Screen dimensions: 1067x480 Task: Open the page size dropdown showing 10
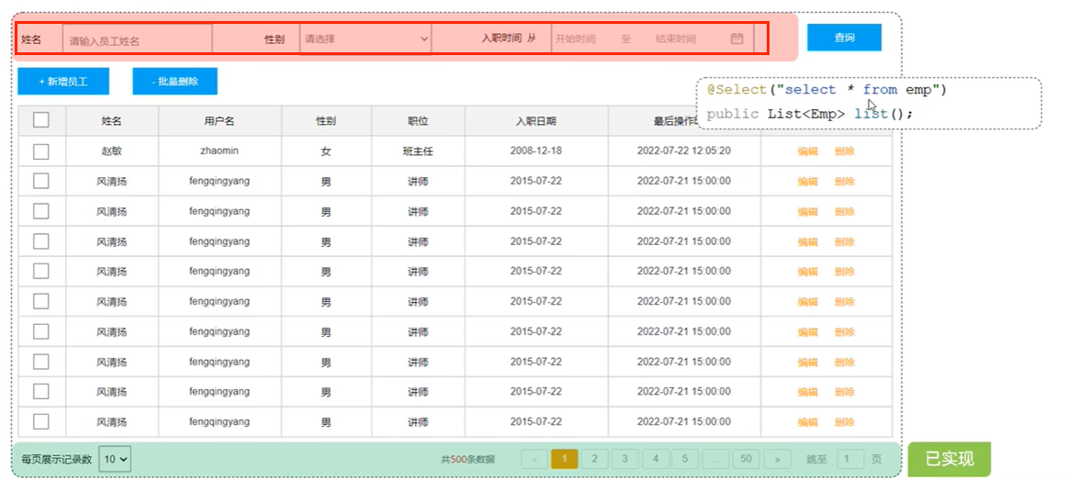tap(115, 459)
